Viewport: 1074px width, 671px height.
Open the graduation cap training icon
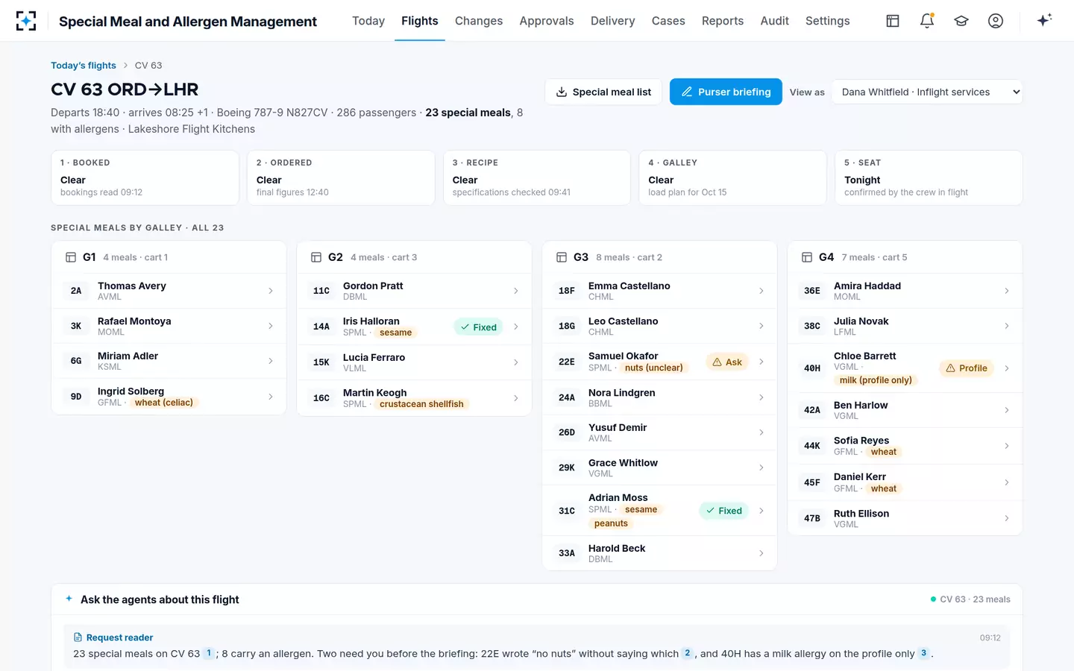(x=961, y=21)
